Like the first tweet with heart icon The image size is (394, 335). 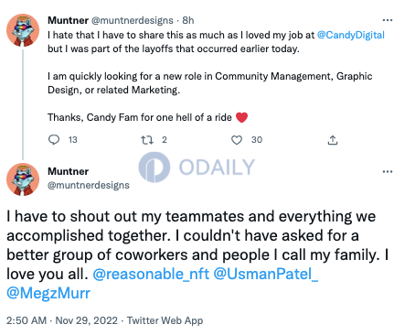pyautogui.click(x=237, y=140)
